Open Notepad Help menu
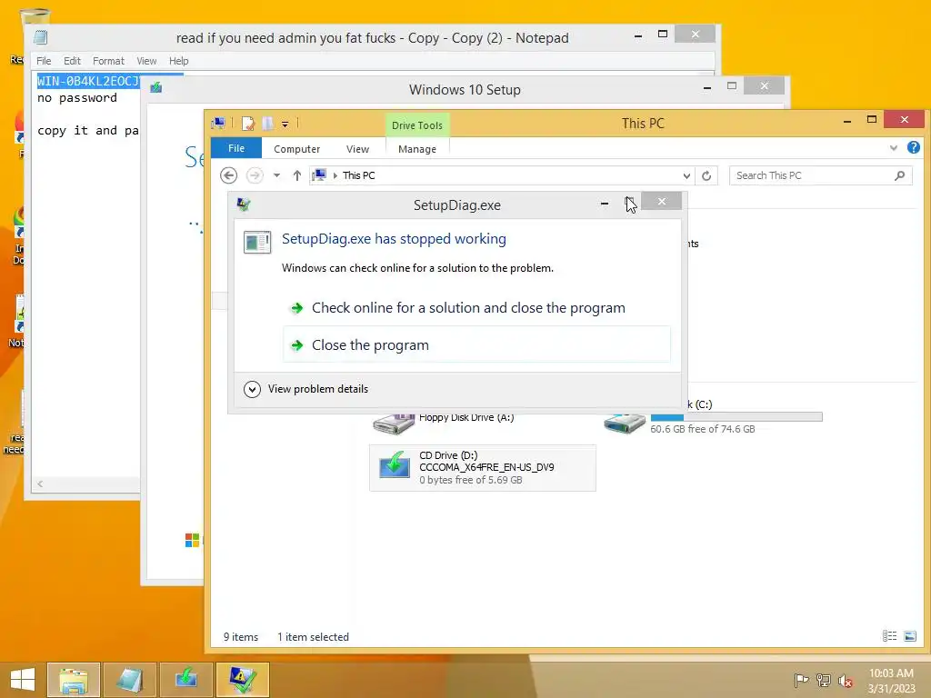Image resolution: width=931 pixels, height=698 pixels. (178, 61)
